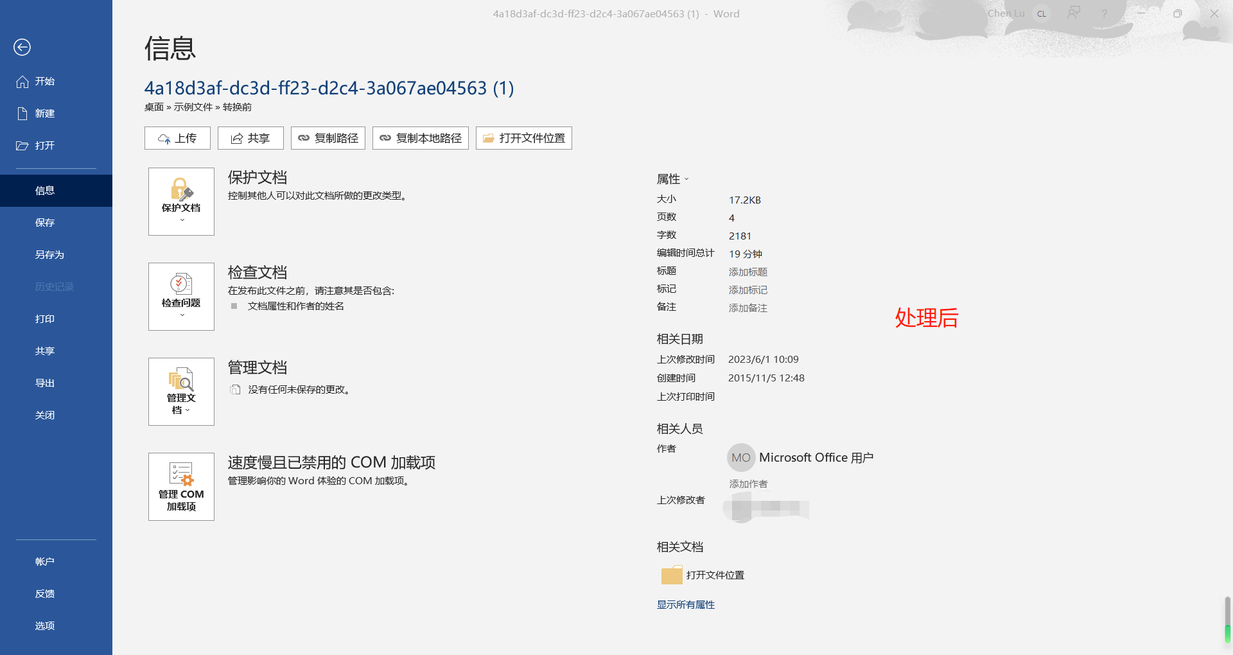Open the 导出 menu item
This screenshot has width=1233, height=655.
point(44,382)
